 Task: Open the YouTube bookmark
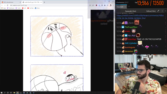click(x=31, y=8)
